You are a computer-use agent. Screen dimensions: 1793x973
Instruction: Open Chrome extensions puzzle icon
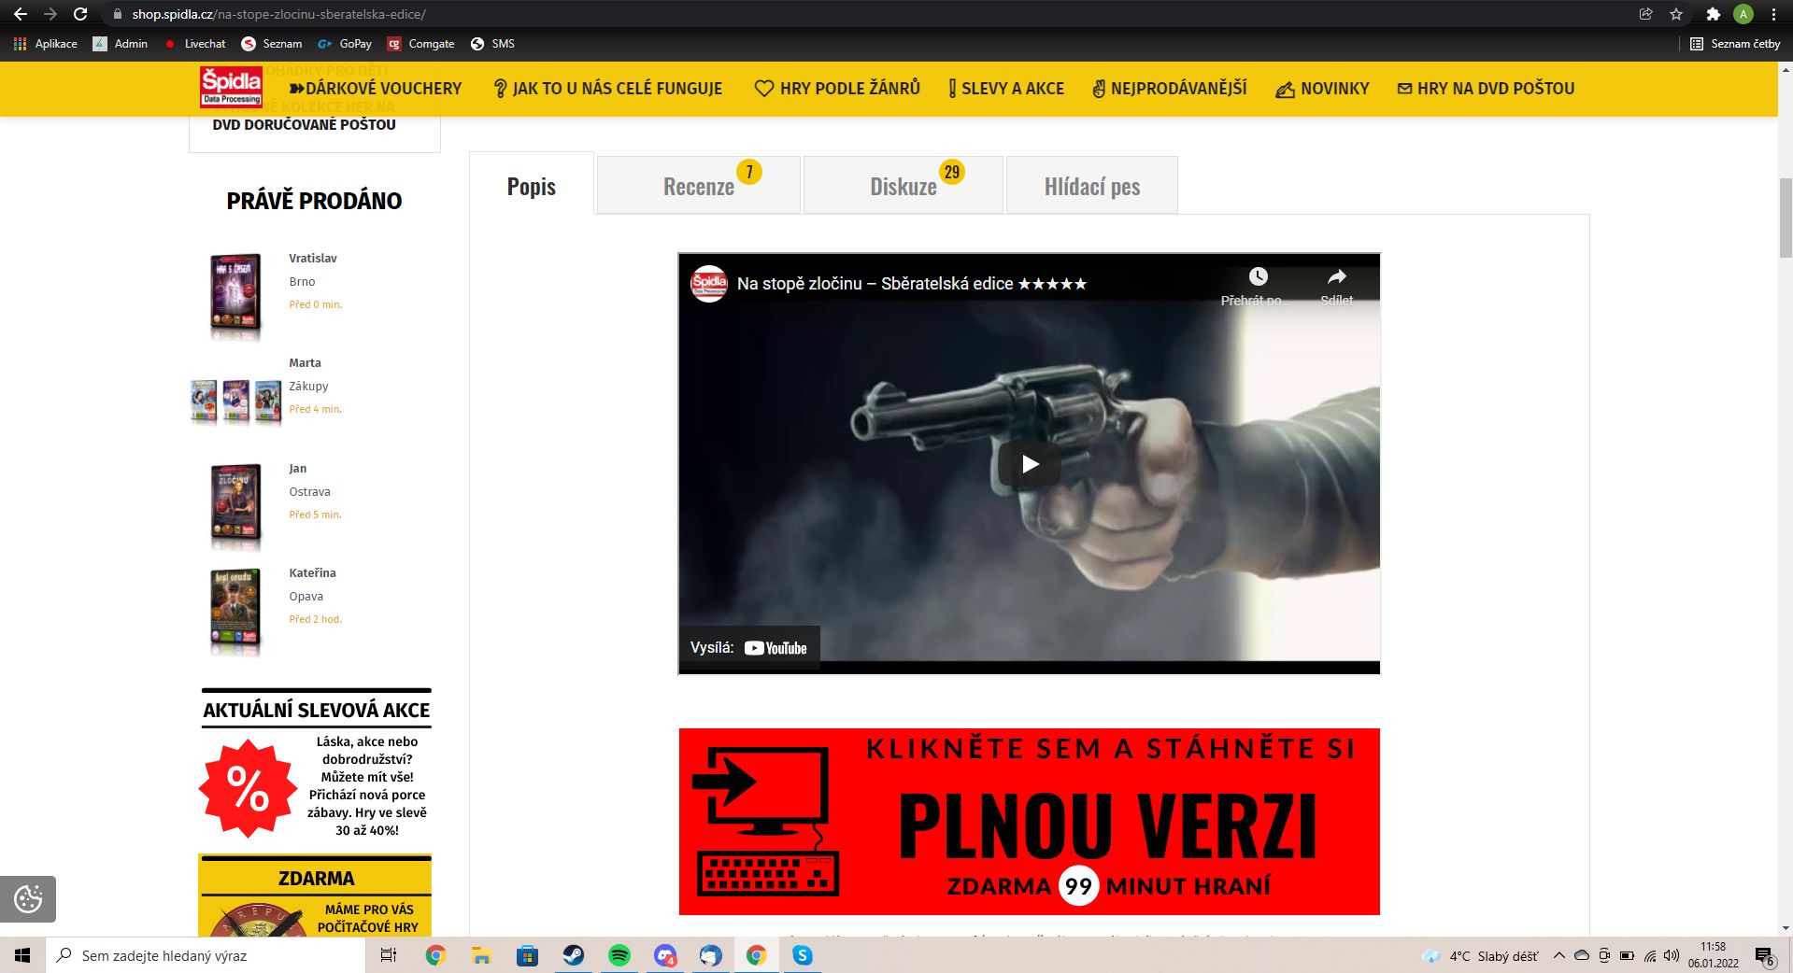click(x=1713, y=14)
